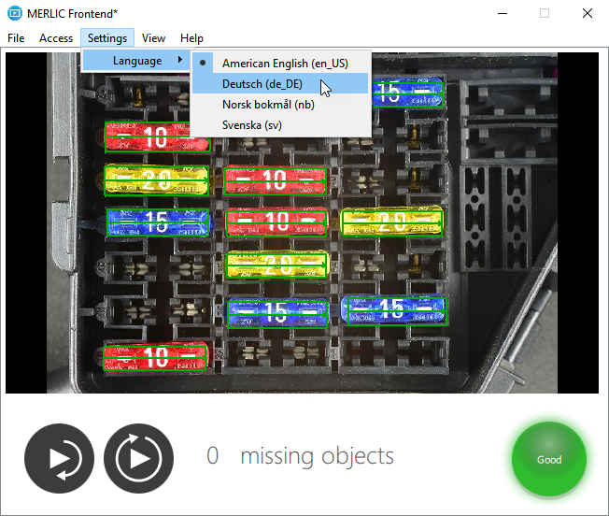Click the green Good status indicator
This screenshot has width=609, height=516.
pos(548,459)
